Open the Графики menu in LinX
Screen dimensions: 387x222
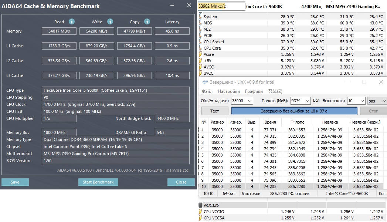point(254,91)
